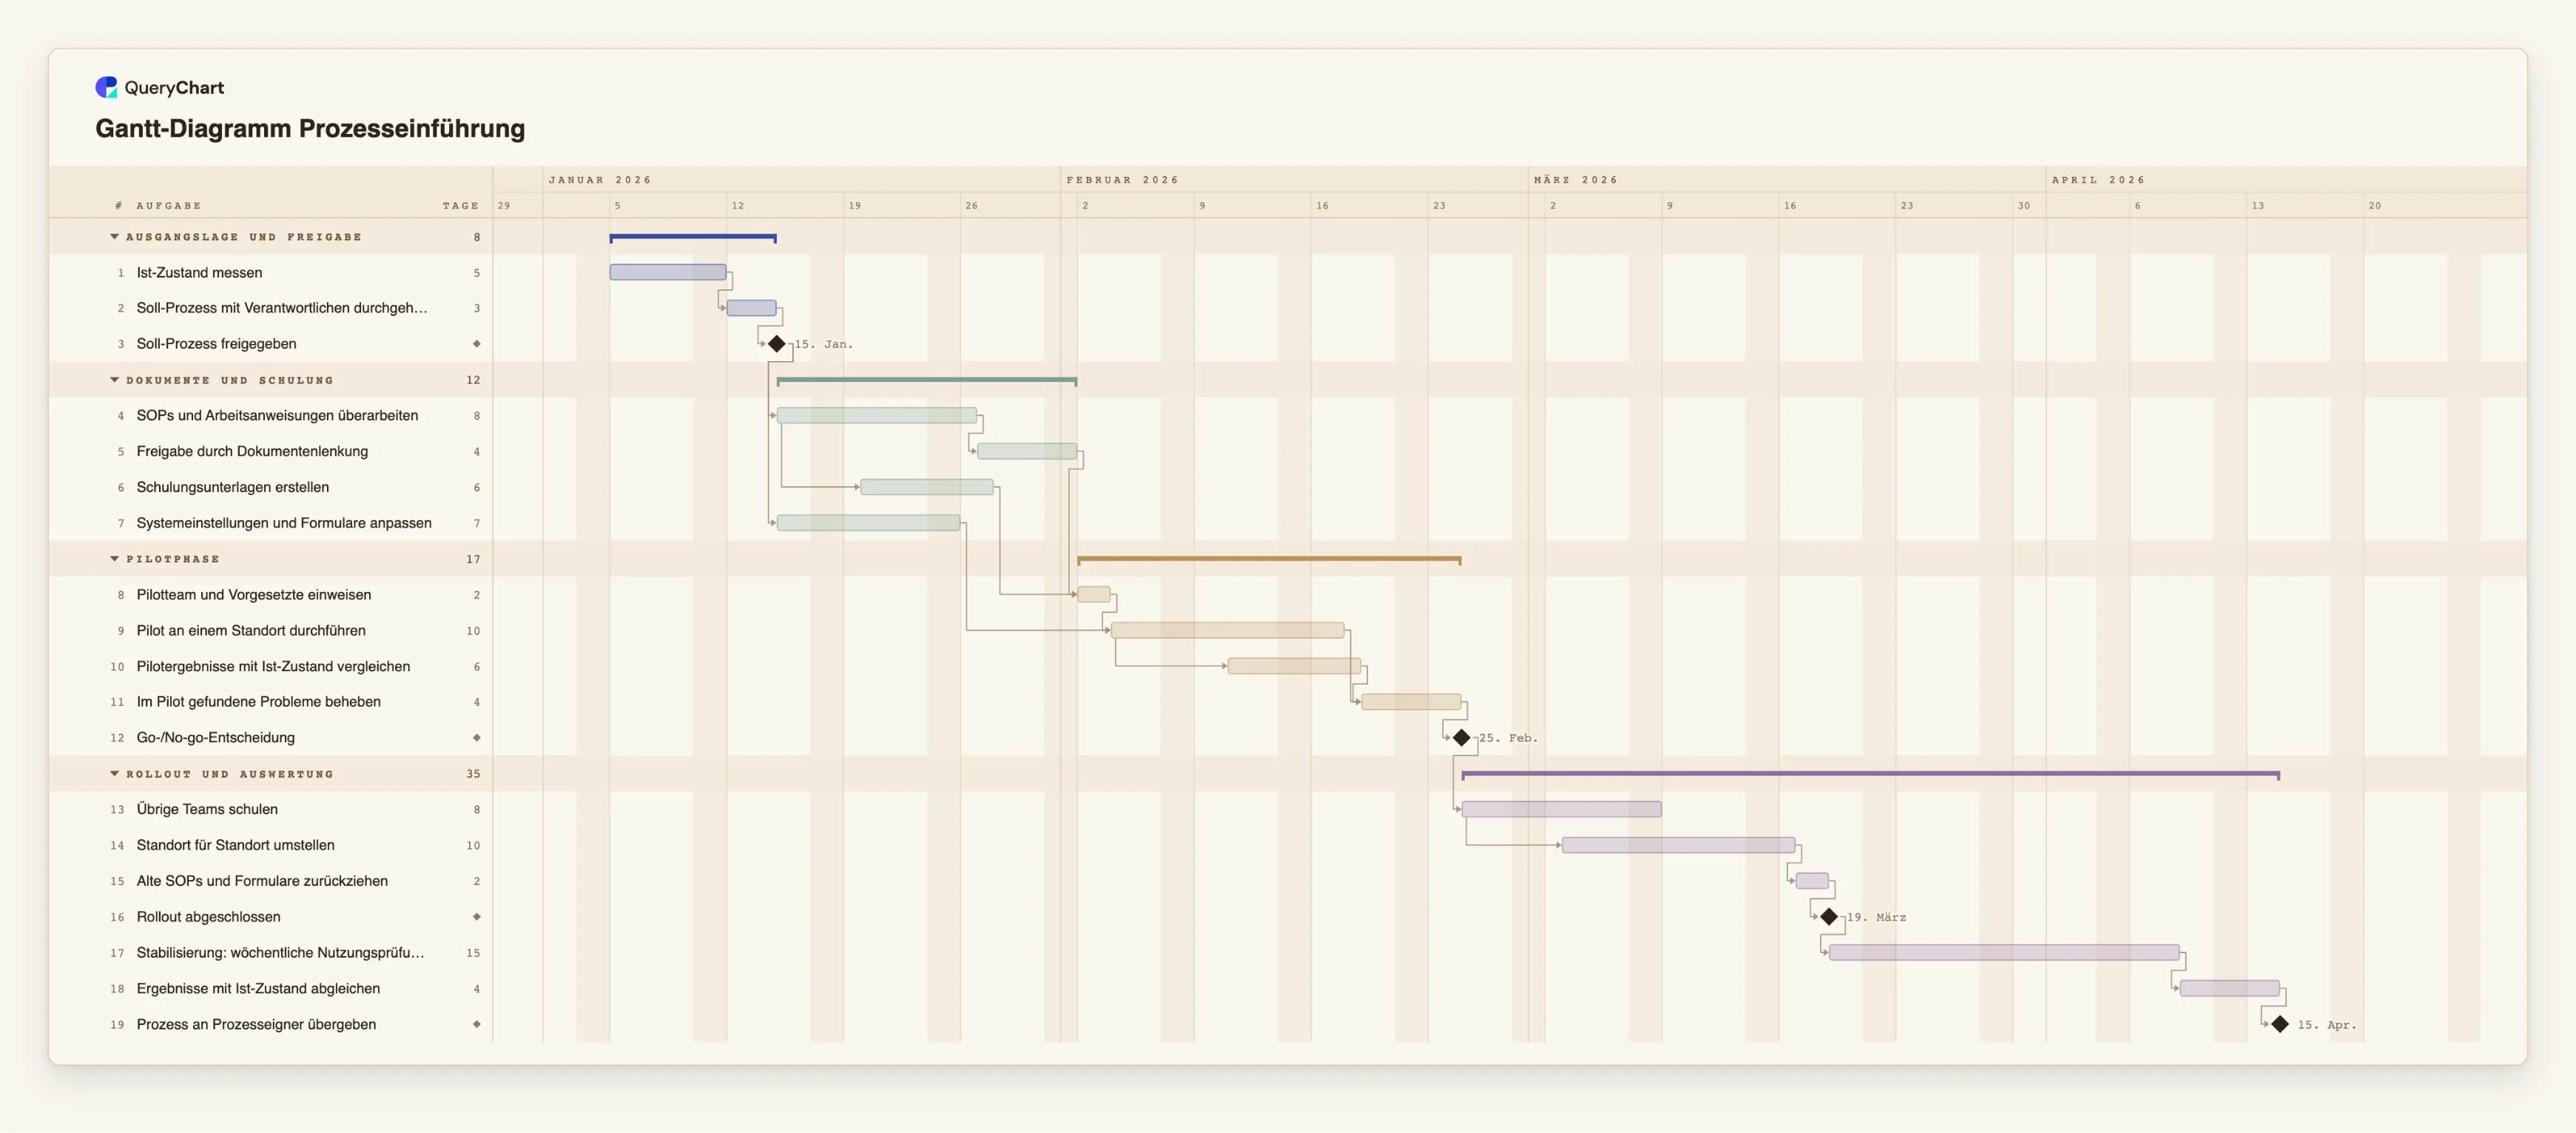Viewport: 2576px width, 1133px height.
Task: Collapse the Pilotphase group
Action: tap(114, 559)
